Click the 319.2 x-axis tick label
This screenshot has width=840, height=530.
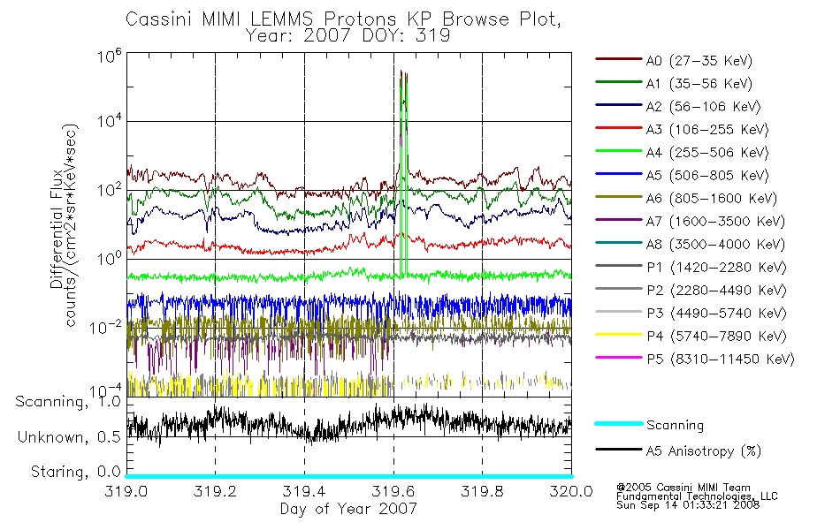point(216,491)
